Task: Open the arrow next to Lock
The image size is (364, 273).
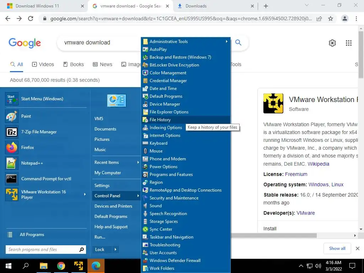Action: pos(116,250)
